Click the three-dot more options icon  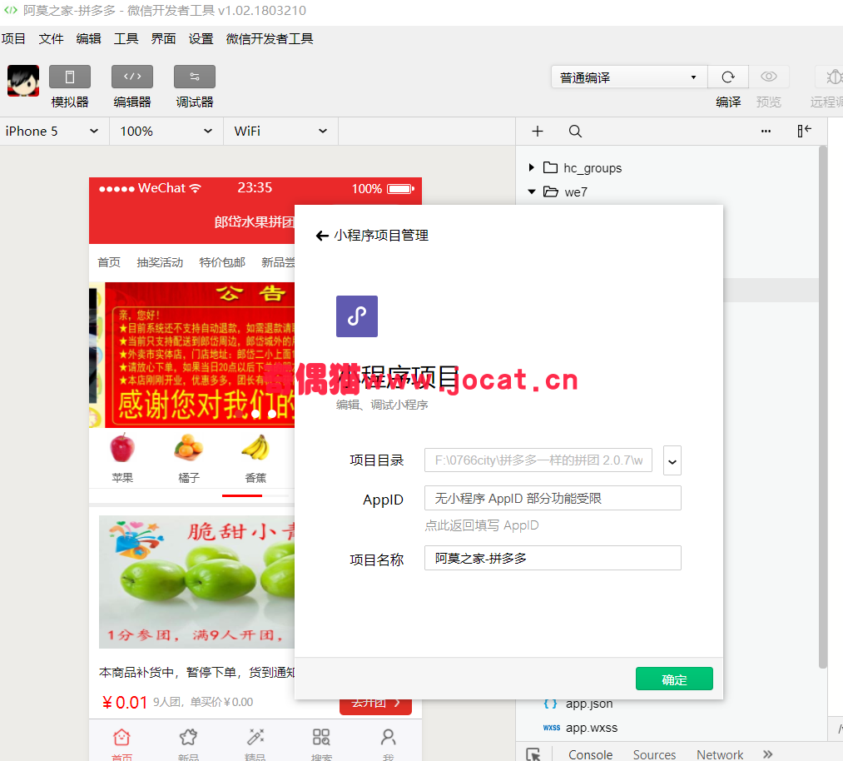coord(766,132)
